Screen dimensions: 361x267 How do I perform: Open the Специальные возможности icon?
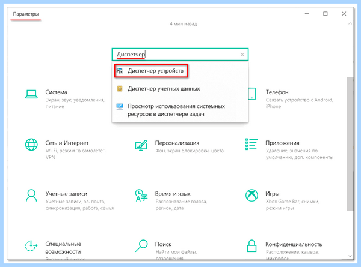(31, 246)
